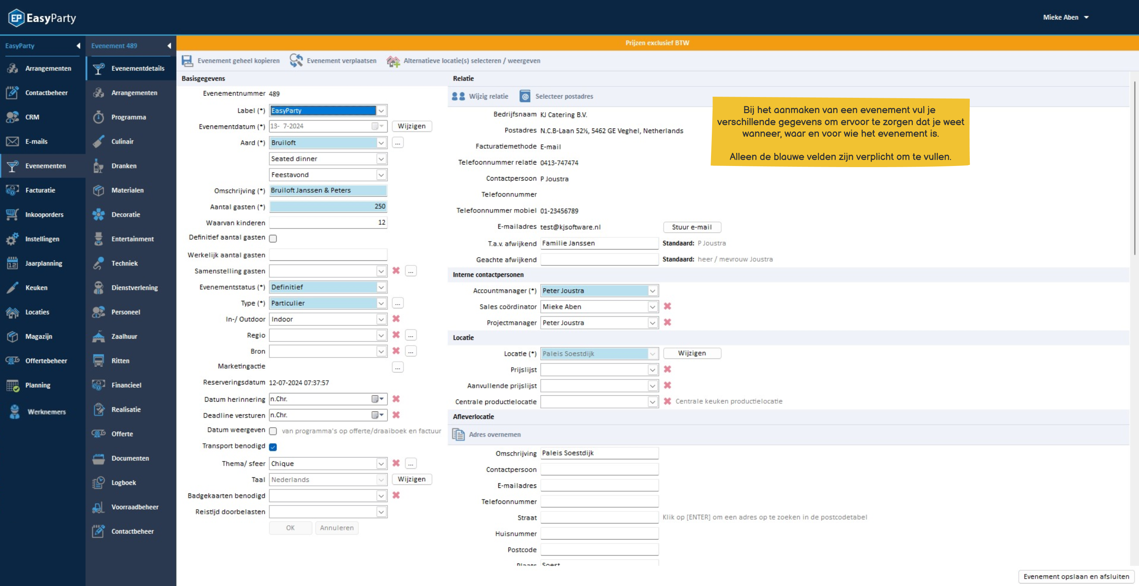
Task: Select Evenementen in main sidebar
Action: (x=42, y=166)
